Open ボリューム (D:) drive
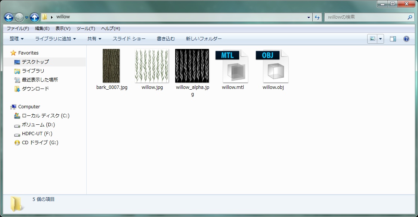Screen dimensions: 418x217 click(x=35, y=125)
